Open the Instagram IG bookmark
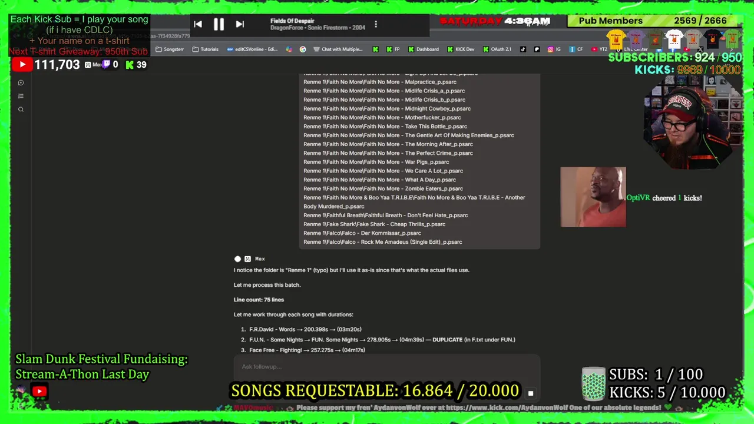 coord(555,49)
